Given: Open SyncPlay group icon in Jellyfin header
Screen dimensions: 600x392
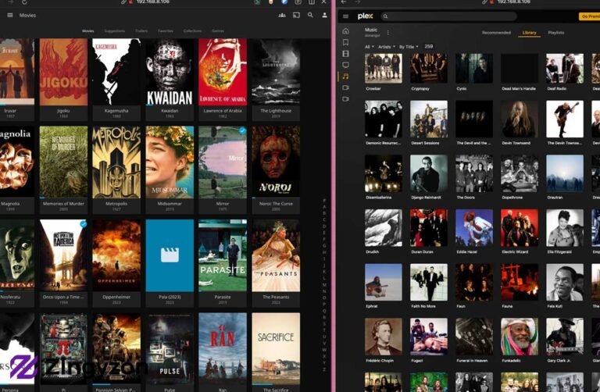Looking at the screenshot, I should coord(282,16).
